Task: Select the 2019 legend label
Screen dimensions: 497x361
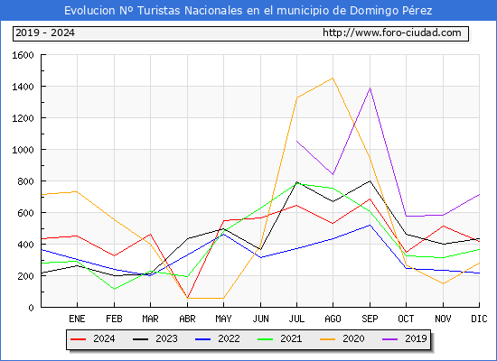Action: [416, 338]
